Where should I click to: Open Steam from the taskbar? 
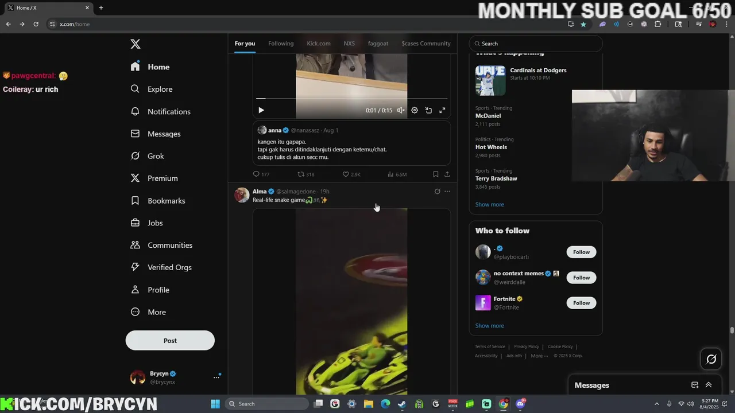point(402,404)
